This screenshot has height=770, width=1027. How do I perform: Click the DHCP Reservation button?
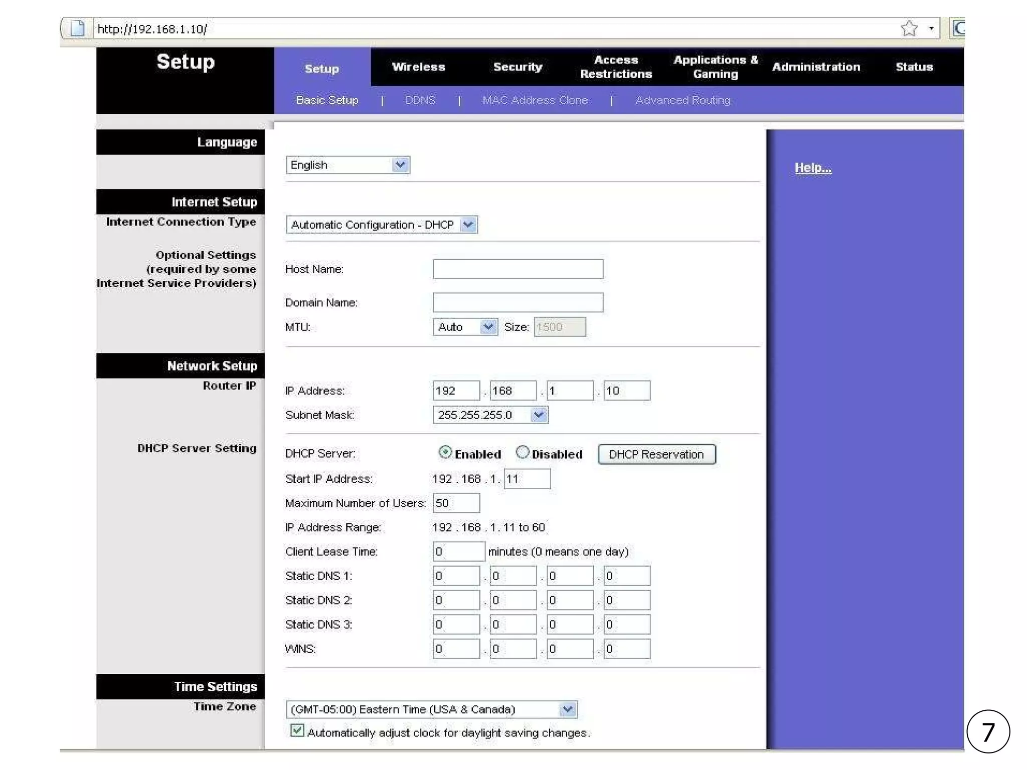656,454
